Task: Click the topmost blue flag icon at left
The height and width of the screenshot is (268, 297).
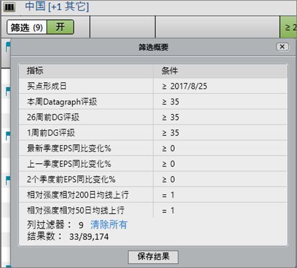Action: pos(8,46)
